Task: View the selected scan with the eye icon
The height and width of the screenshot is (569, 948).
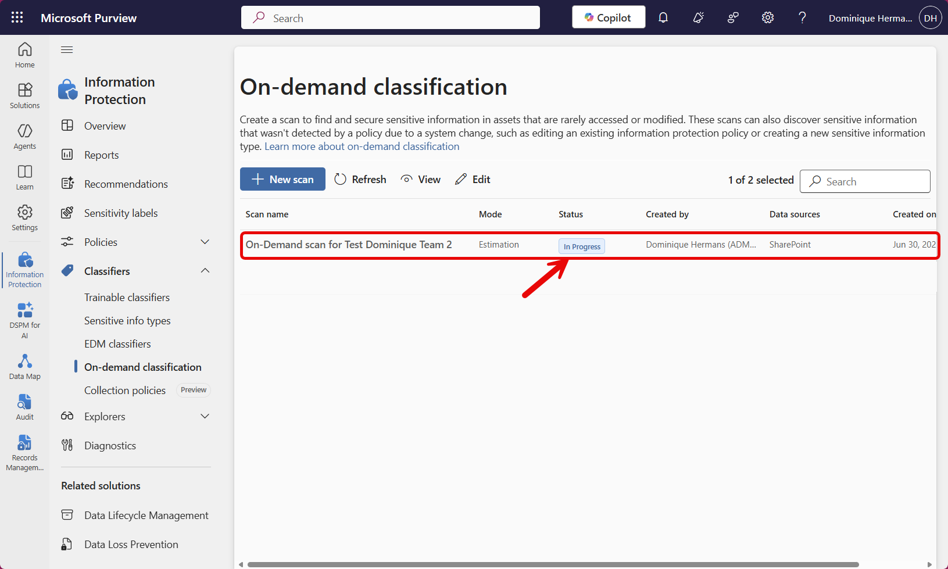Action: (420, 179)
